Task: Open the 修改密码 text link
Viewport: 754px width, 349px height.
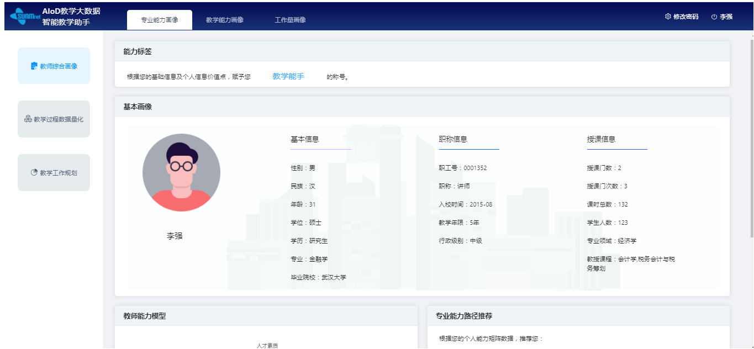Action: pos(686,17)
